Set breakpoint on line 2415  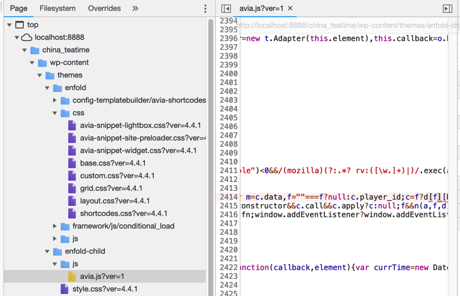point(228,206)
